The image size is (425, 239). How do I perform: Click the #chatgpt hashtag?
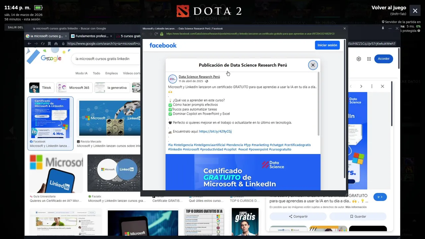click(x=277, y=145)
